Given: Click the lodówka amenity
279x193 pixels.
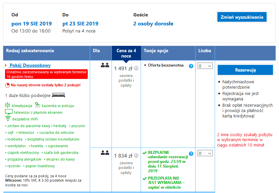Looking at the screenshot, I should [15, 139].
